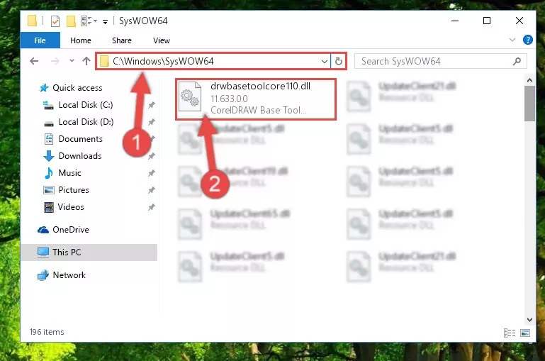This screenshot has width=545, height=361.
Task: Select the drwbasetoolcore110.dll file
Action: (256, 99)
